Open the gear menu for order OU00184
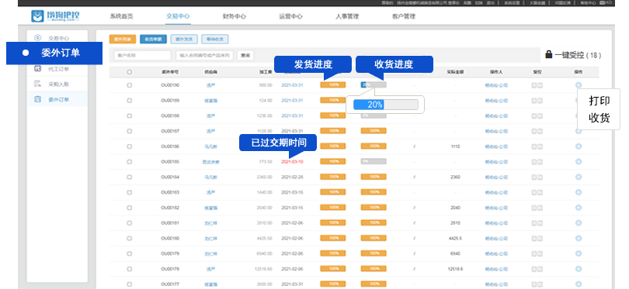 (x=578, y=177)
